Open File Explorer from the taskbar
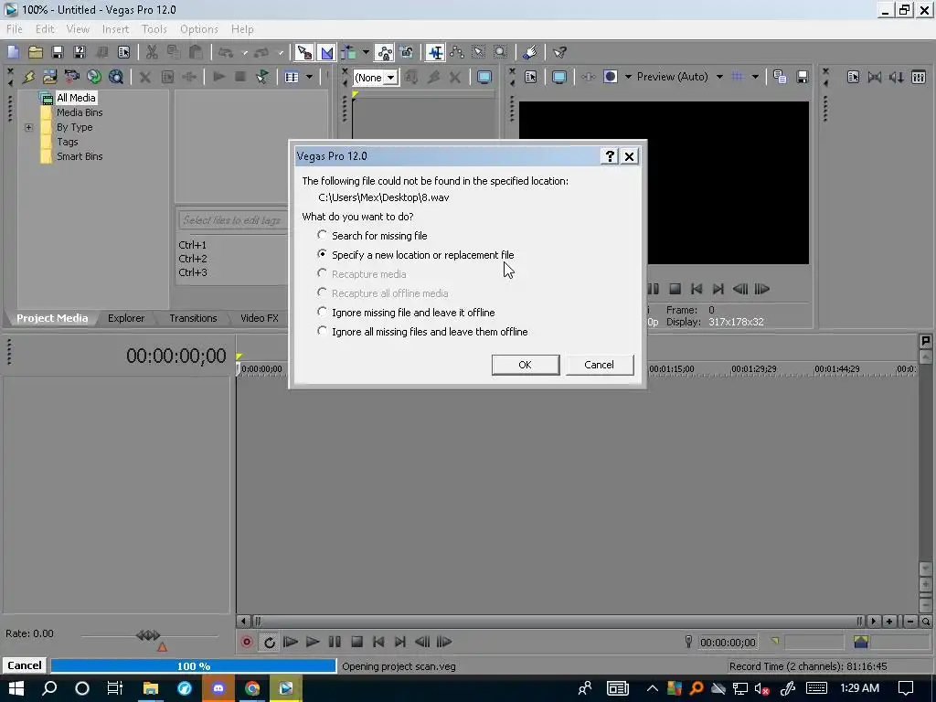The image size is (936, 702). (x=151, y=688)
